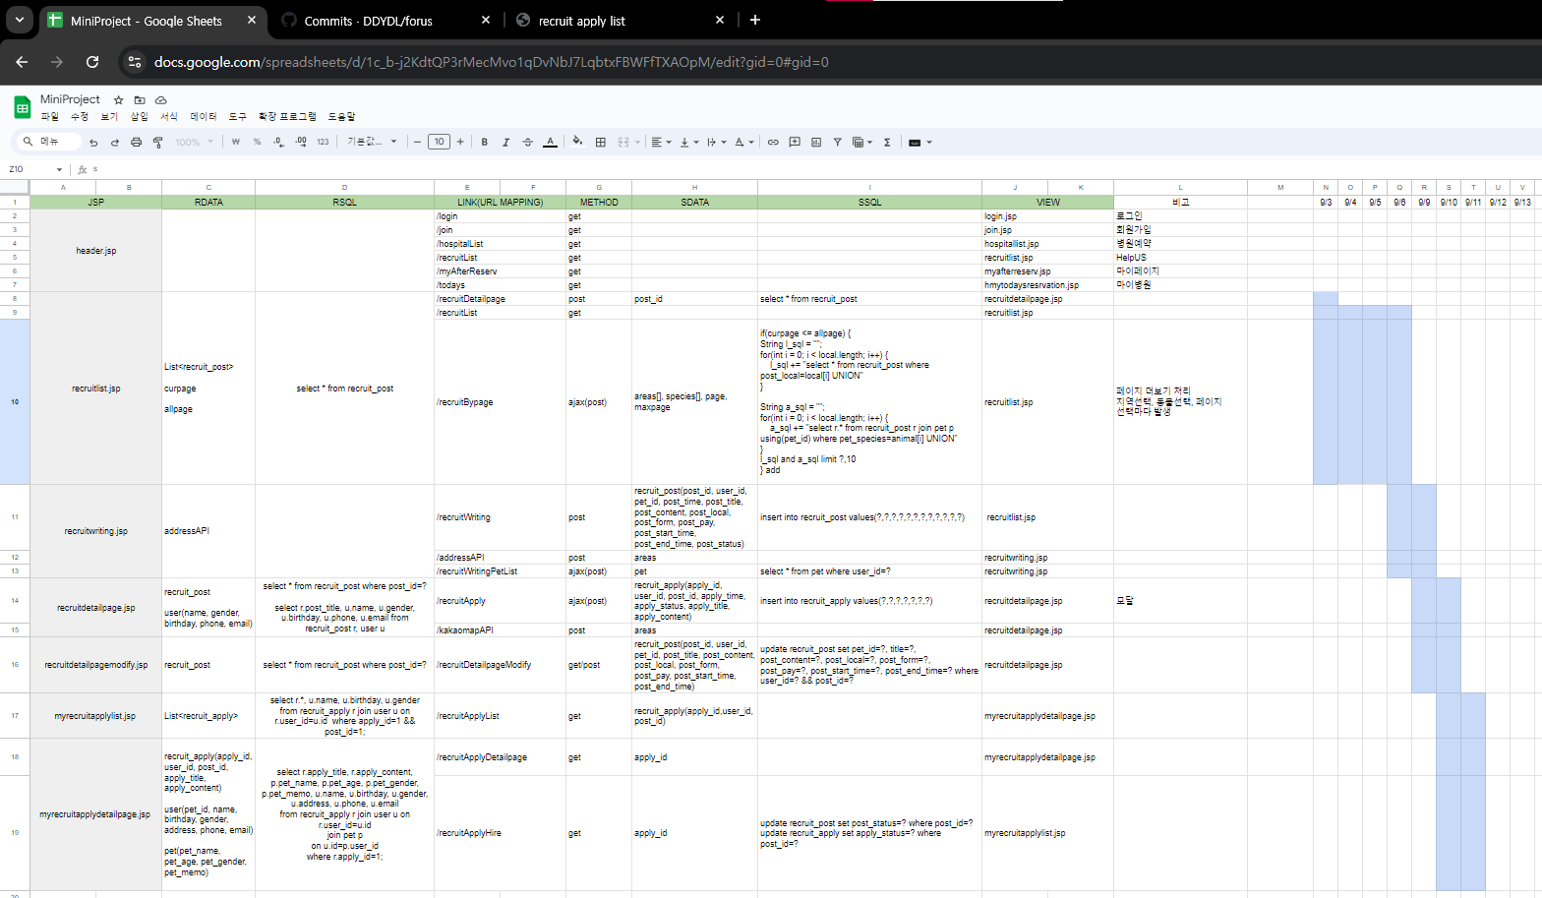Click the MiniProject document title

point(70,99)
